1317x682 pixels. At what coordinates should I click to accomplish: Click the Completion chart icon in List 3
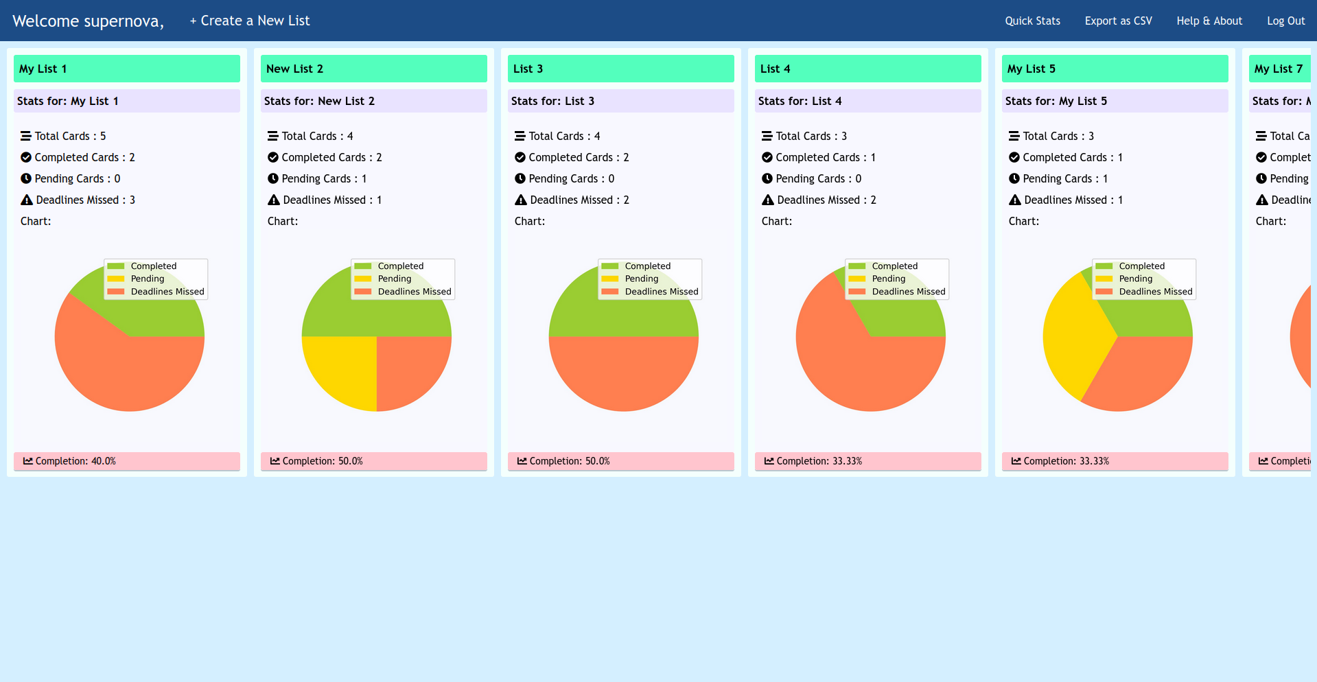pos(522,461)
